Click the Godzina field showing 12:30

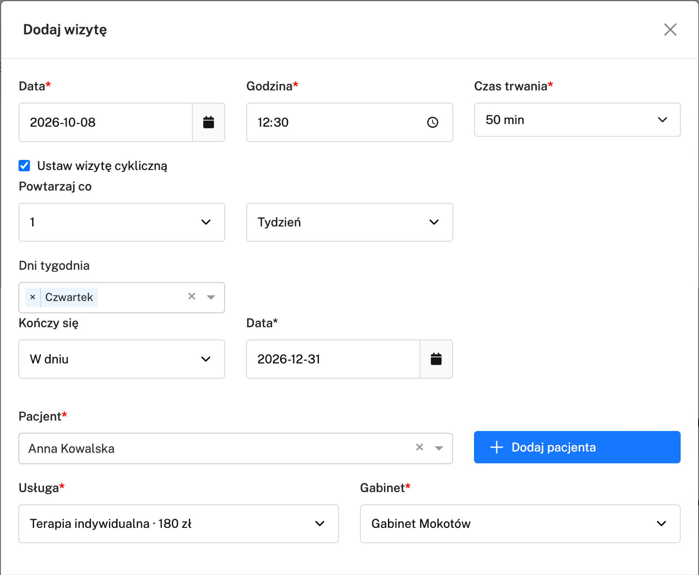(349, 122)
